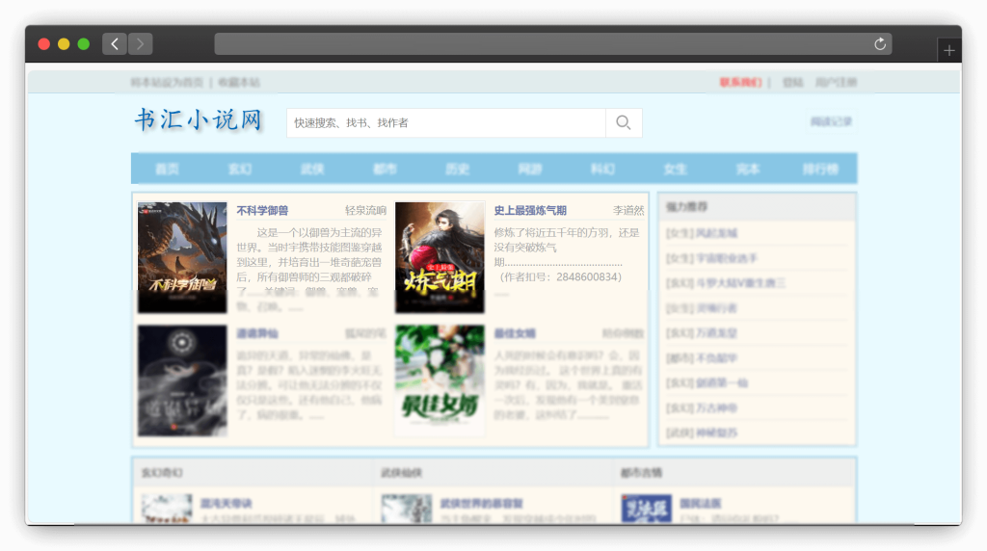
Task: Click the browser forward arrow
Action: pyautogui.click(x=141, y=44)
